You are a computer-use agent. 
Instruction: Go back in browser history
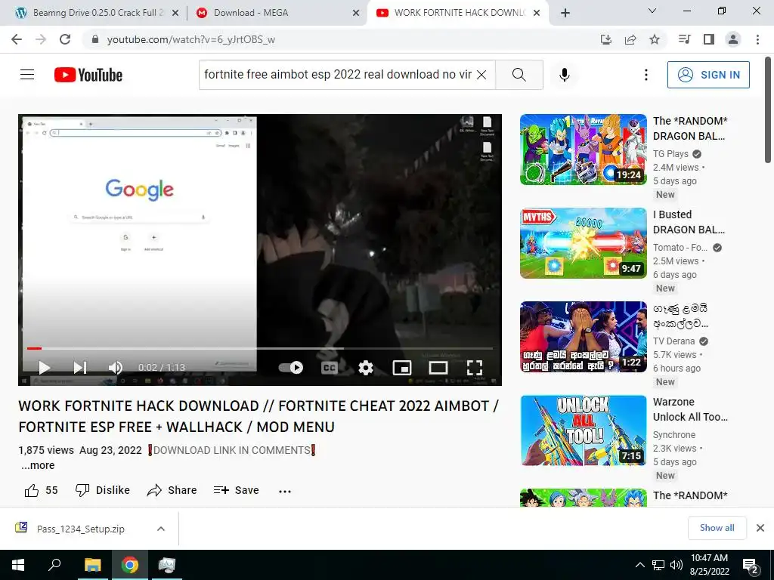[x=17, y=39]
